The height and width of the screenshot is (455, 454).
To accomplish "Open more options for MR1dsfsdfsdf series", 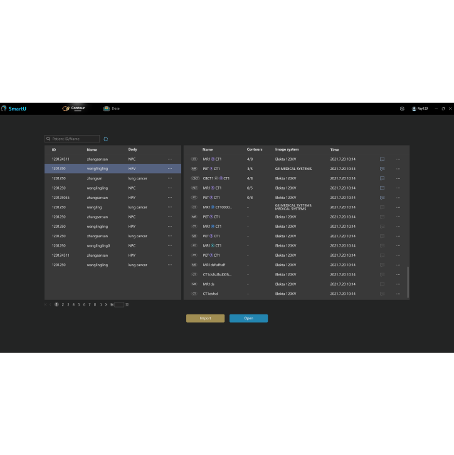I will click(398, 265).
